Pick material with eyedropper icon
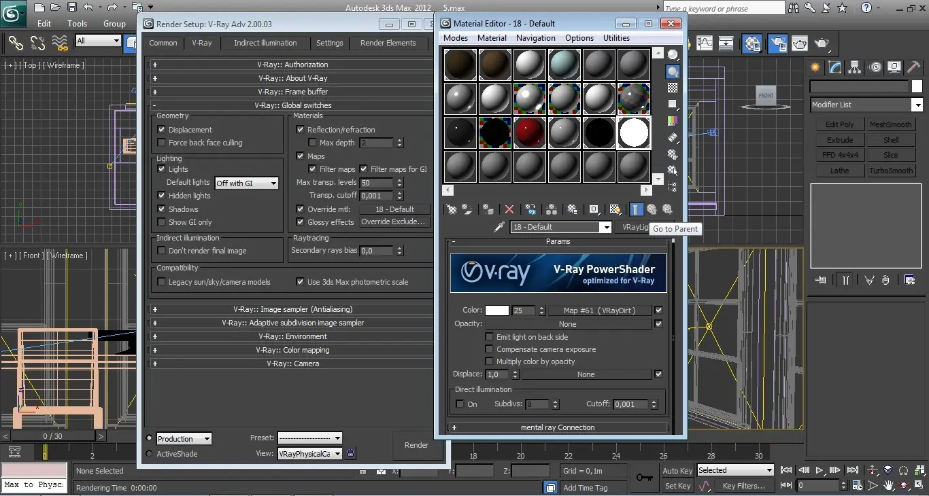Image resolution: width=929 pixels, height=496 pixels. [499, 227]
